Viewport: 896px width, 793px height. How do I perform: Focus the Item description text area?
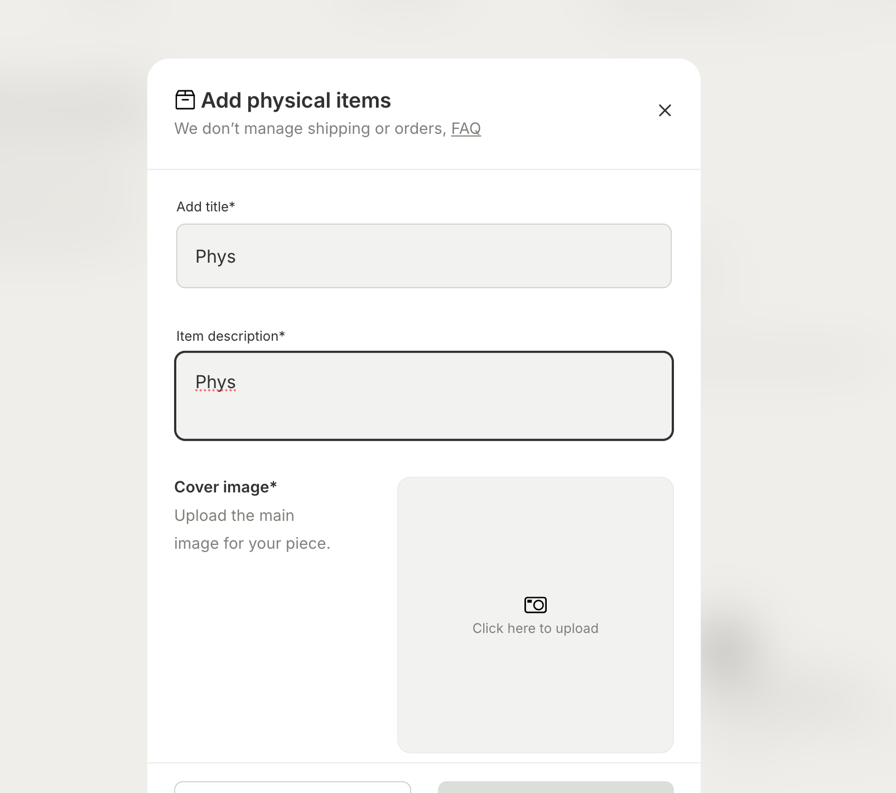424,395
